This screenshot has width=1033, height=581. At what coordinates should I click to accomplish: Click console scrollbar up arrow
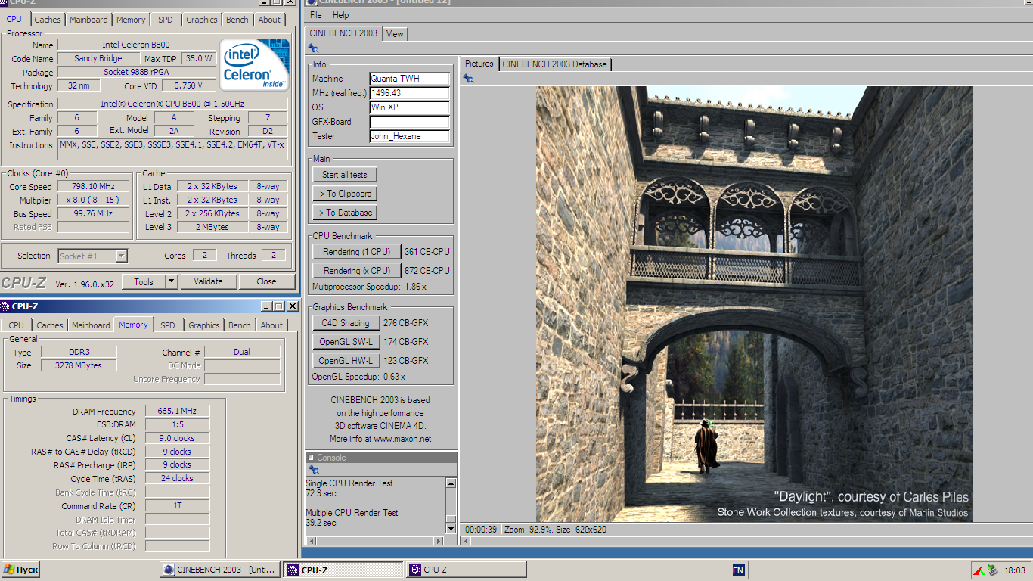(x=451, y=483)
